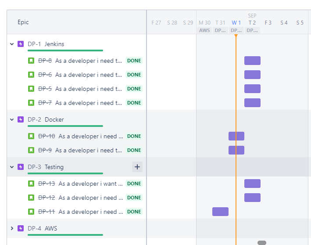The height and width of the screenshot is (245, 311).
Task: Select the DP-13 roadmap bar
Action: [x=252, y=184]
